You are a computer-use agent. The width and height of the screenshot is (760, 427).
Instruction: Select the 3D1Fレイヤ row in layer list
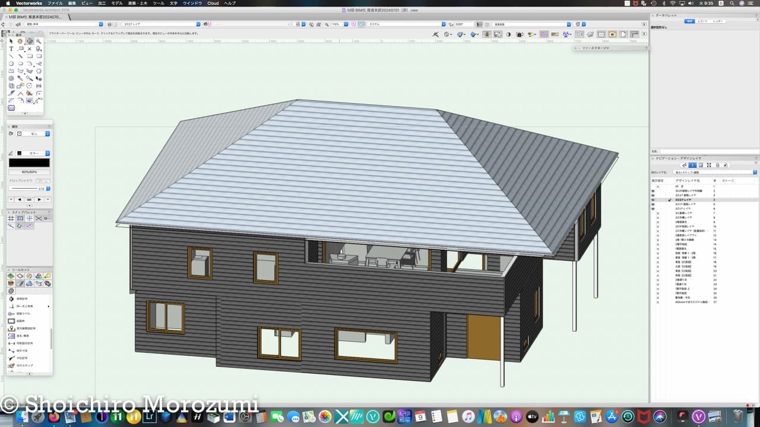coord(682,209)
